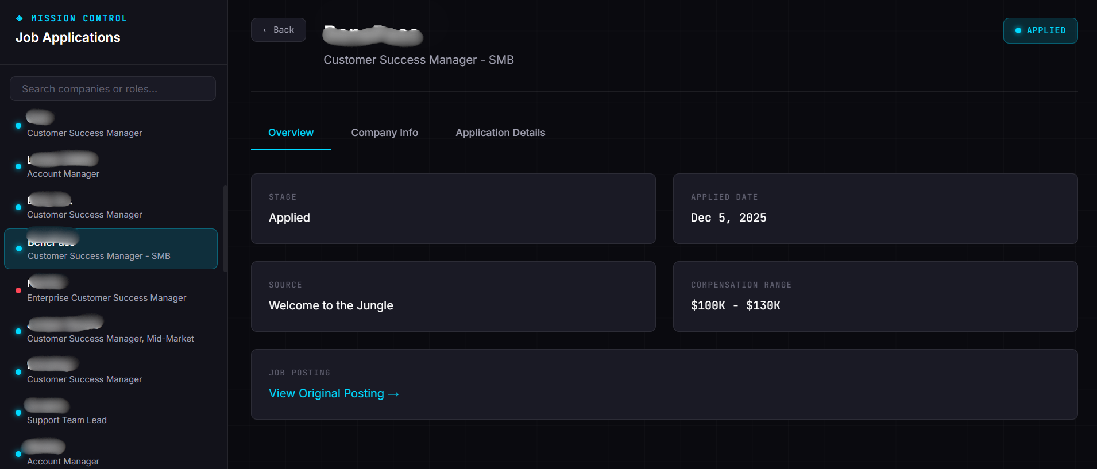Click the sidebar list scrollbar

[x=225, y=228]
